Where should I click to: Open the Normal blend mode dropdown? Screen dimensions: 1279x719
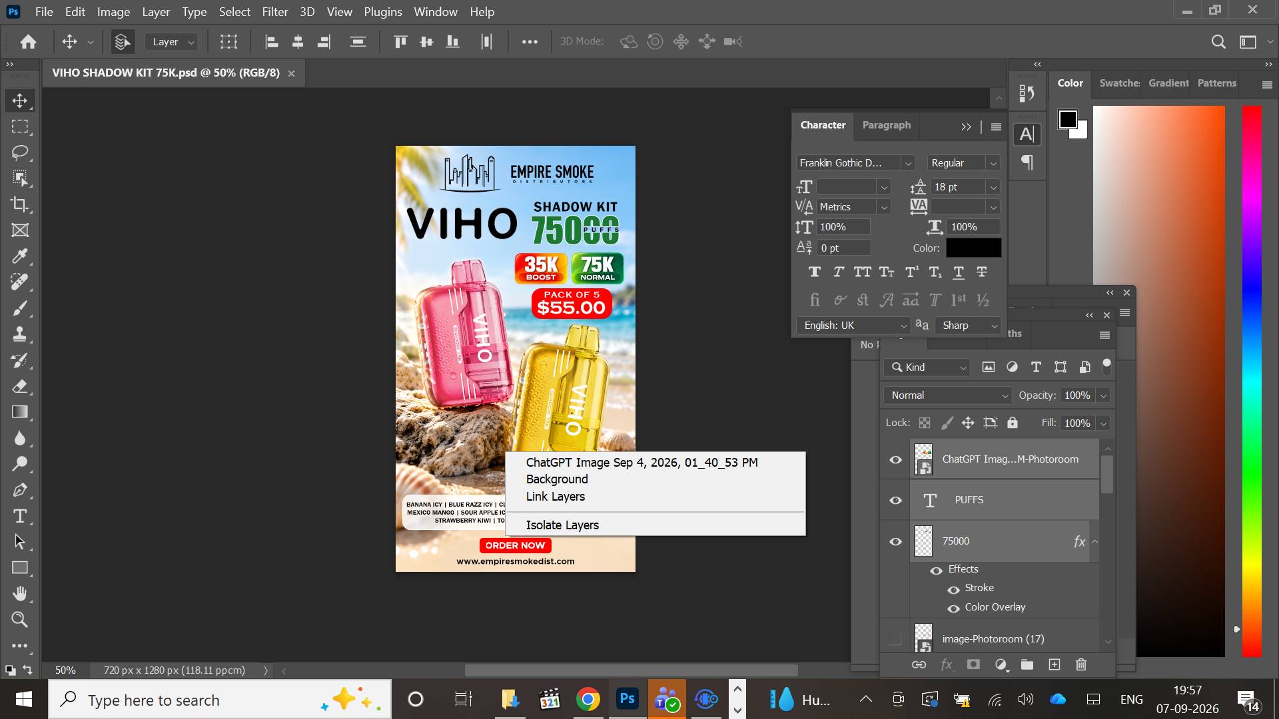[x=947, y=395]
